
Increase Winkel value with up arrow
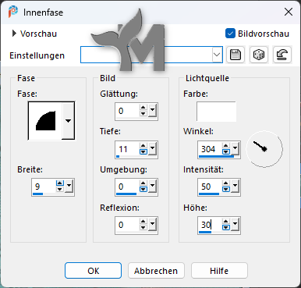click(226, 146)
